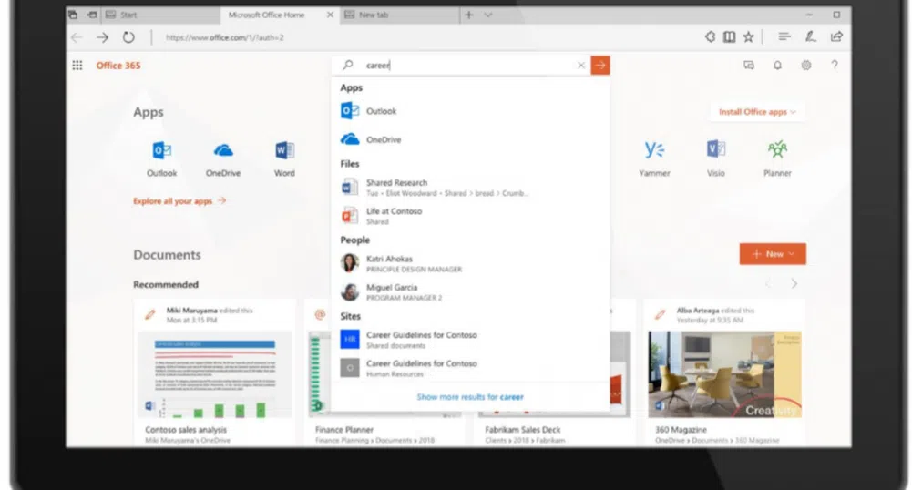Open the Yammer app icon
912x490 pixels.
tap(654, 150)
